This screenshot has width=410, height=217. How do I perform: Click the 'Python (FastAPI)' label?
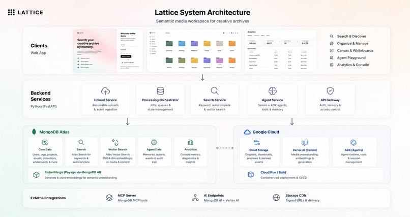[44, 106]
